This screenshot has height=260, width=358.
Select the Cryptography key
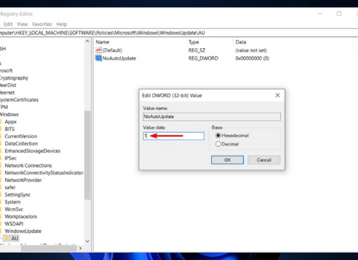14,78
